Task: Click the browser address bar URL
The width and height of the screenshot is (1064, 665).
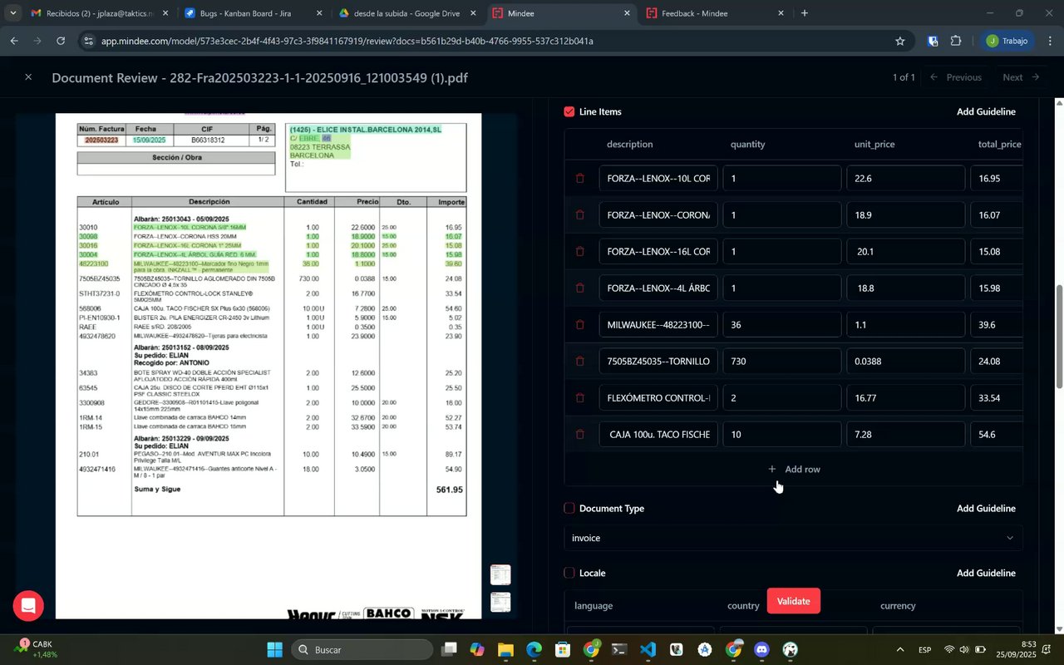Action: click(347, 41)
